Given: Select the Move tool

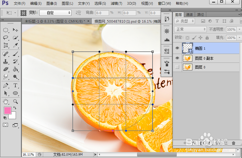Looking at the screenshot, I should click(15, 30).
